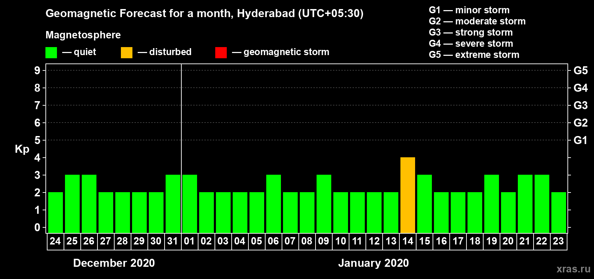The height and width of the screenshot is (279, 594).
Task: Click the Kp axis label
Action: (x=22, y=149)
